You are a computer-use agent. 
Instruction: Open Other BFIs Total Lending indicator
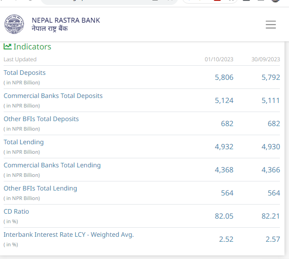pos(40,188)
